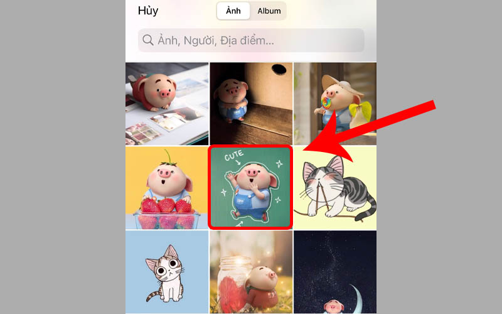Select the pig with lollipop and hat
The image size is (502, 314).
pyautogui.click(x=335, y=104)
